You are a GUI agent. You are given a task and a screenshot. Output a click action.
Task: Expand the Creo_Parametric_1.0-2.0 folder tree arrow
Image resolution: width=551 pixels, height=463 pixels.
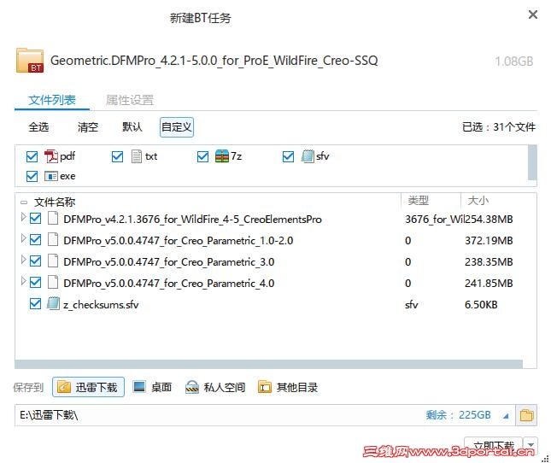(x=24, y=238)
